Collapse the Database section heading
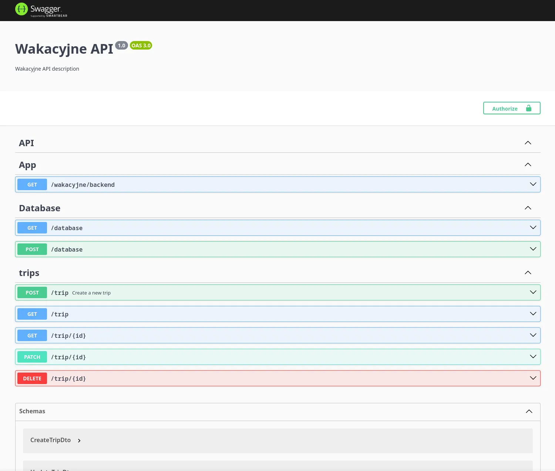The image size is (555, 471). 528,208
